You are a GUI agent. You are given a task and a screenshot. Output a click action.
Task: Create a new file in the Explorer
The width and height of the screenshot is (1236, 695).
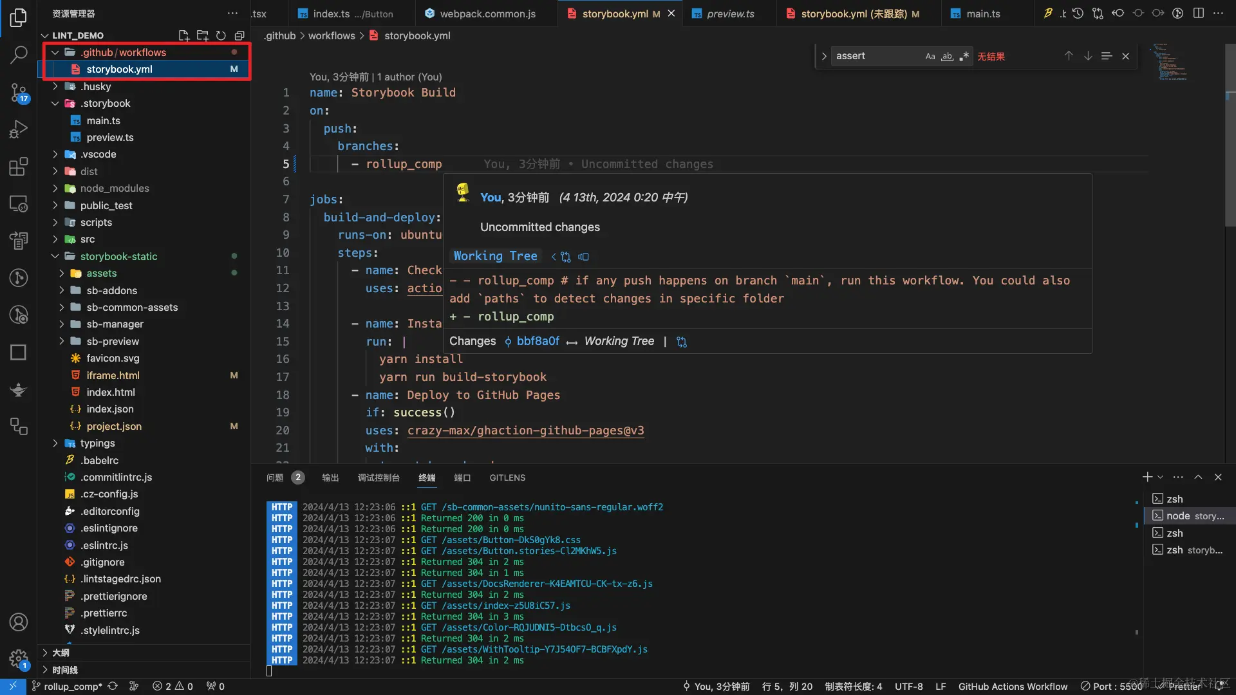tap(183, 36)
